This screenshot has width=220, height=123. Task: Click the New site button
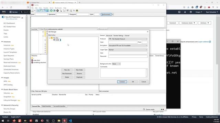[67, 70]
